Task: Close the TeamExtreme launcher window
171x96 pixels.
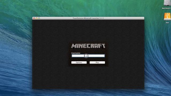Action: [34, 18]
